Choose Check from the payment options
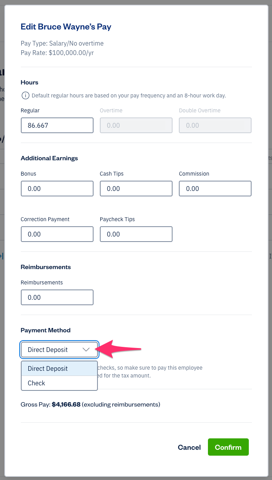The width and height of the screenshot is (272, 480). coord(59,383)
